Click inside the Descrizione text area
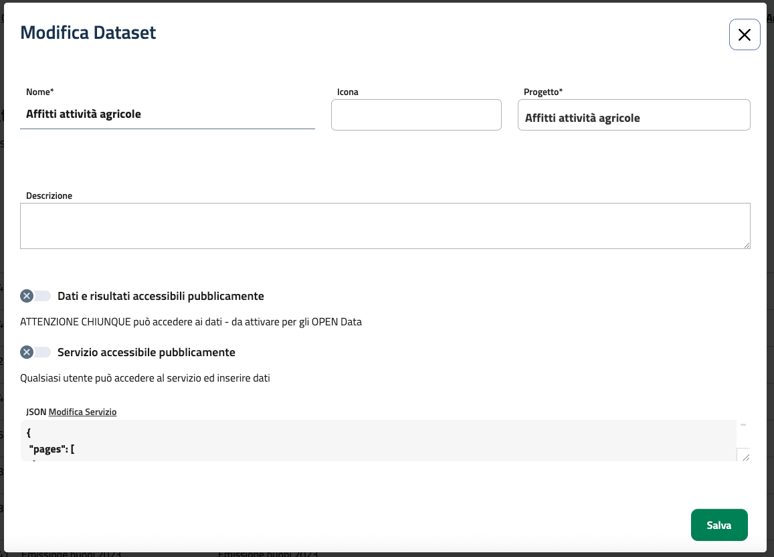 point(385,226)
